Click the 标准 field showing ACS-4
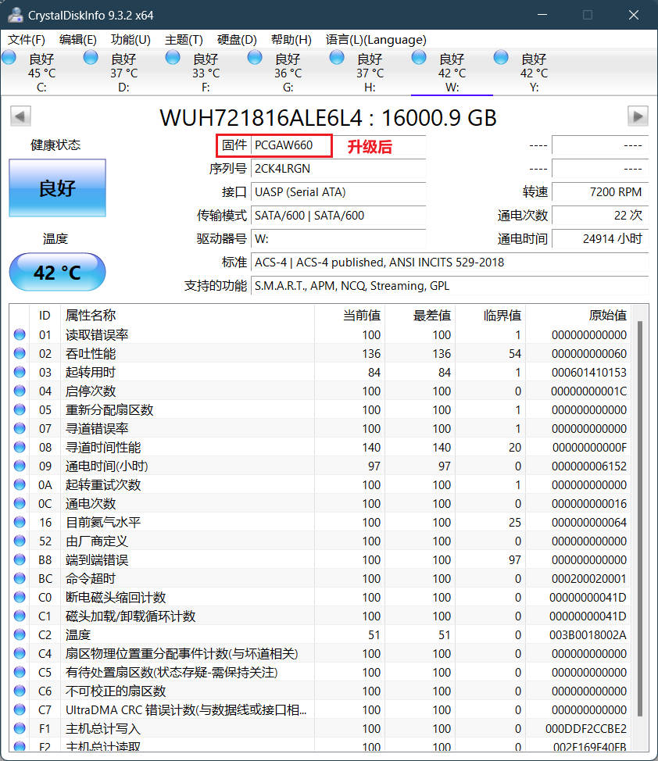This screenshot has width=658, height=761. point(449,262)
